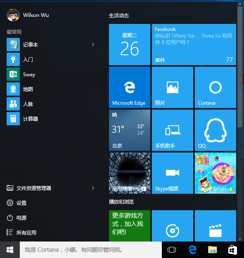Open the 电源 power options menu
Screen dimensions: 244x258
pyautogui.click(x=51, y=218)
